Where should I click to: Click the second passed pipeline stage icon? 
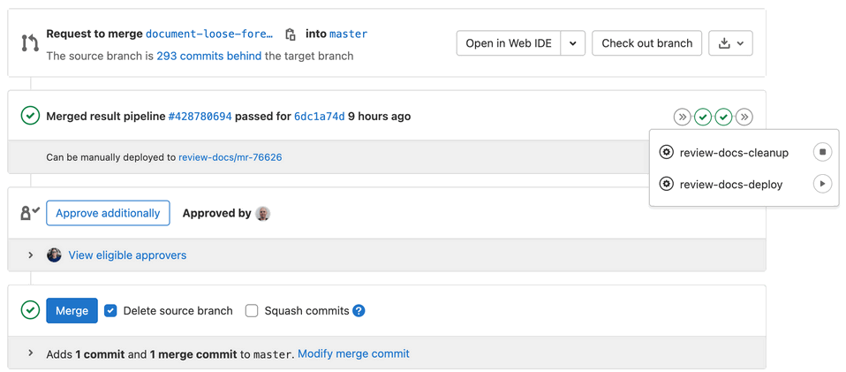(x=703, y=117)
